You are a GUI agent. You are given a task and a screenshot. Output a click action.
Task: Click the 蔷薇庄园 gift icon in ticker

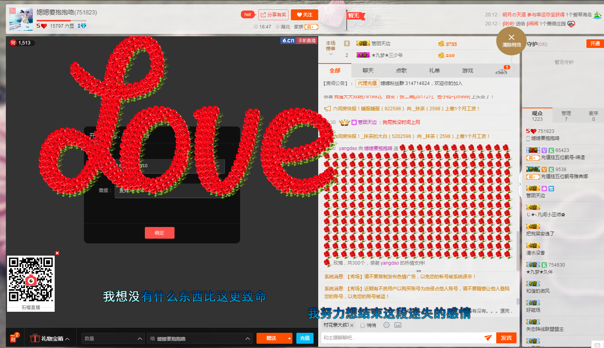[x=571, y=24]
